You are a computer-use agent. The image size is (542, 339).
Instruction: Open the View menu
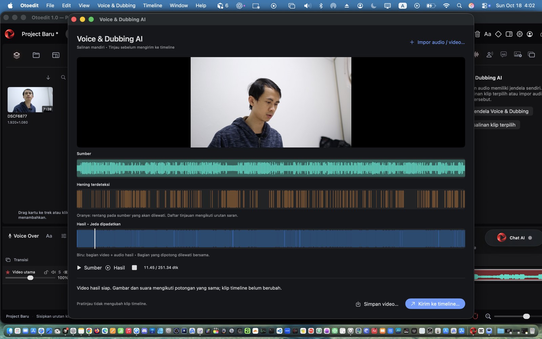(x=84, y=5)
